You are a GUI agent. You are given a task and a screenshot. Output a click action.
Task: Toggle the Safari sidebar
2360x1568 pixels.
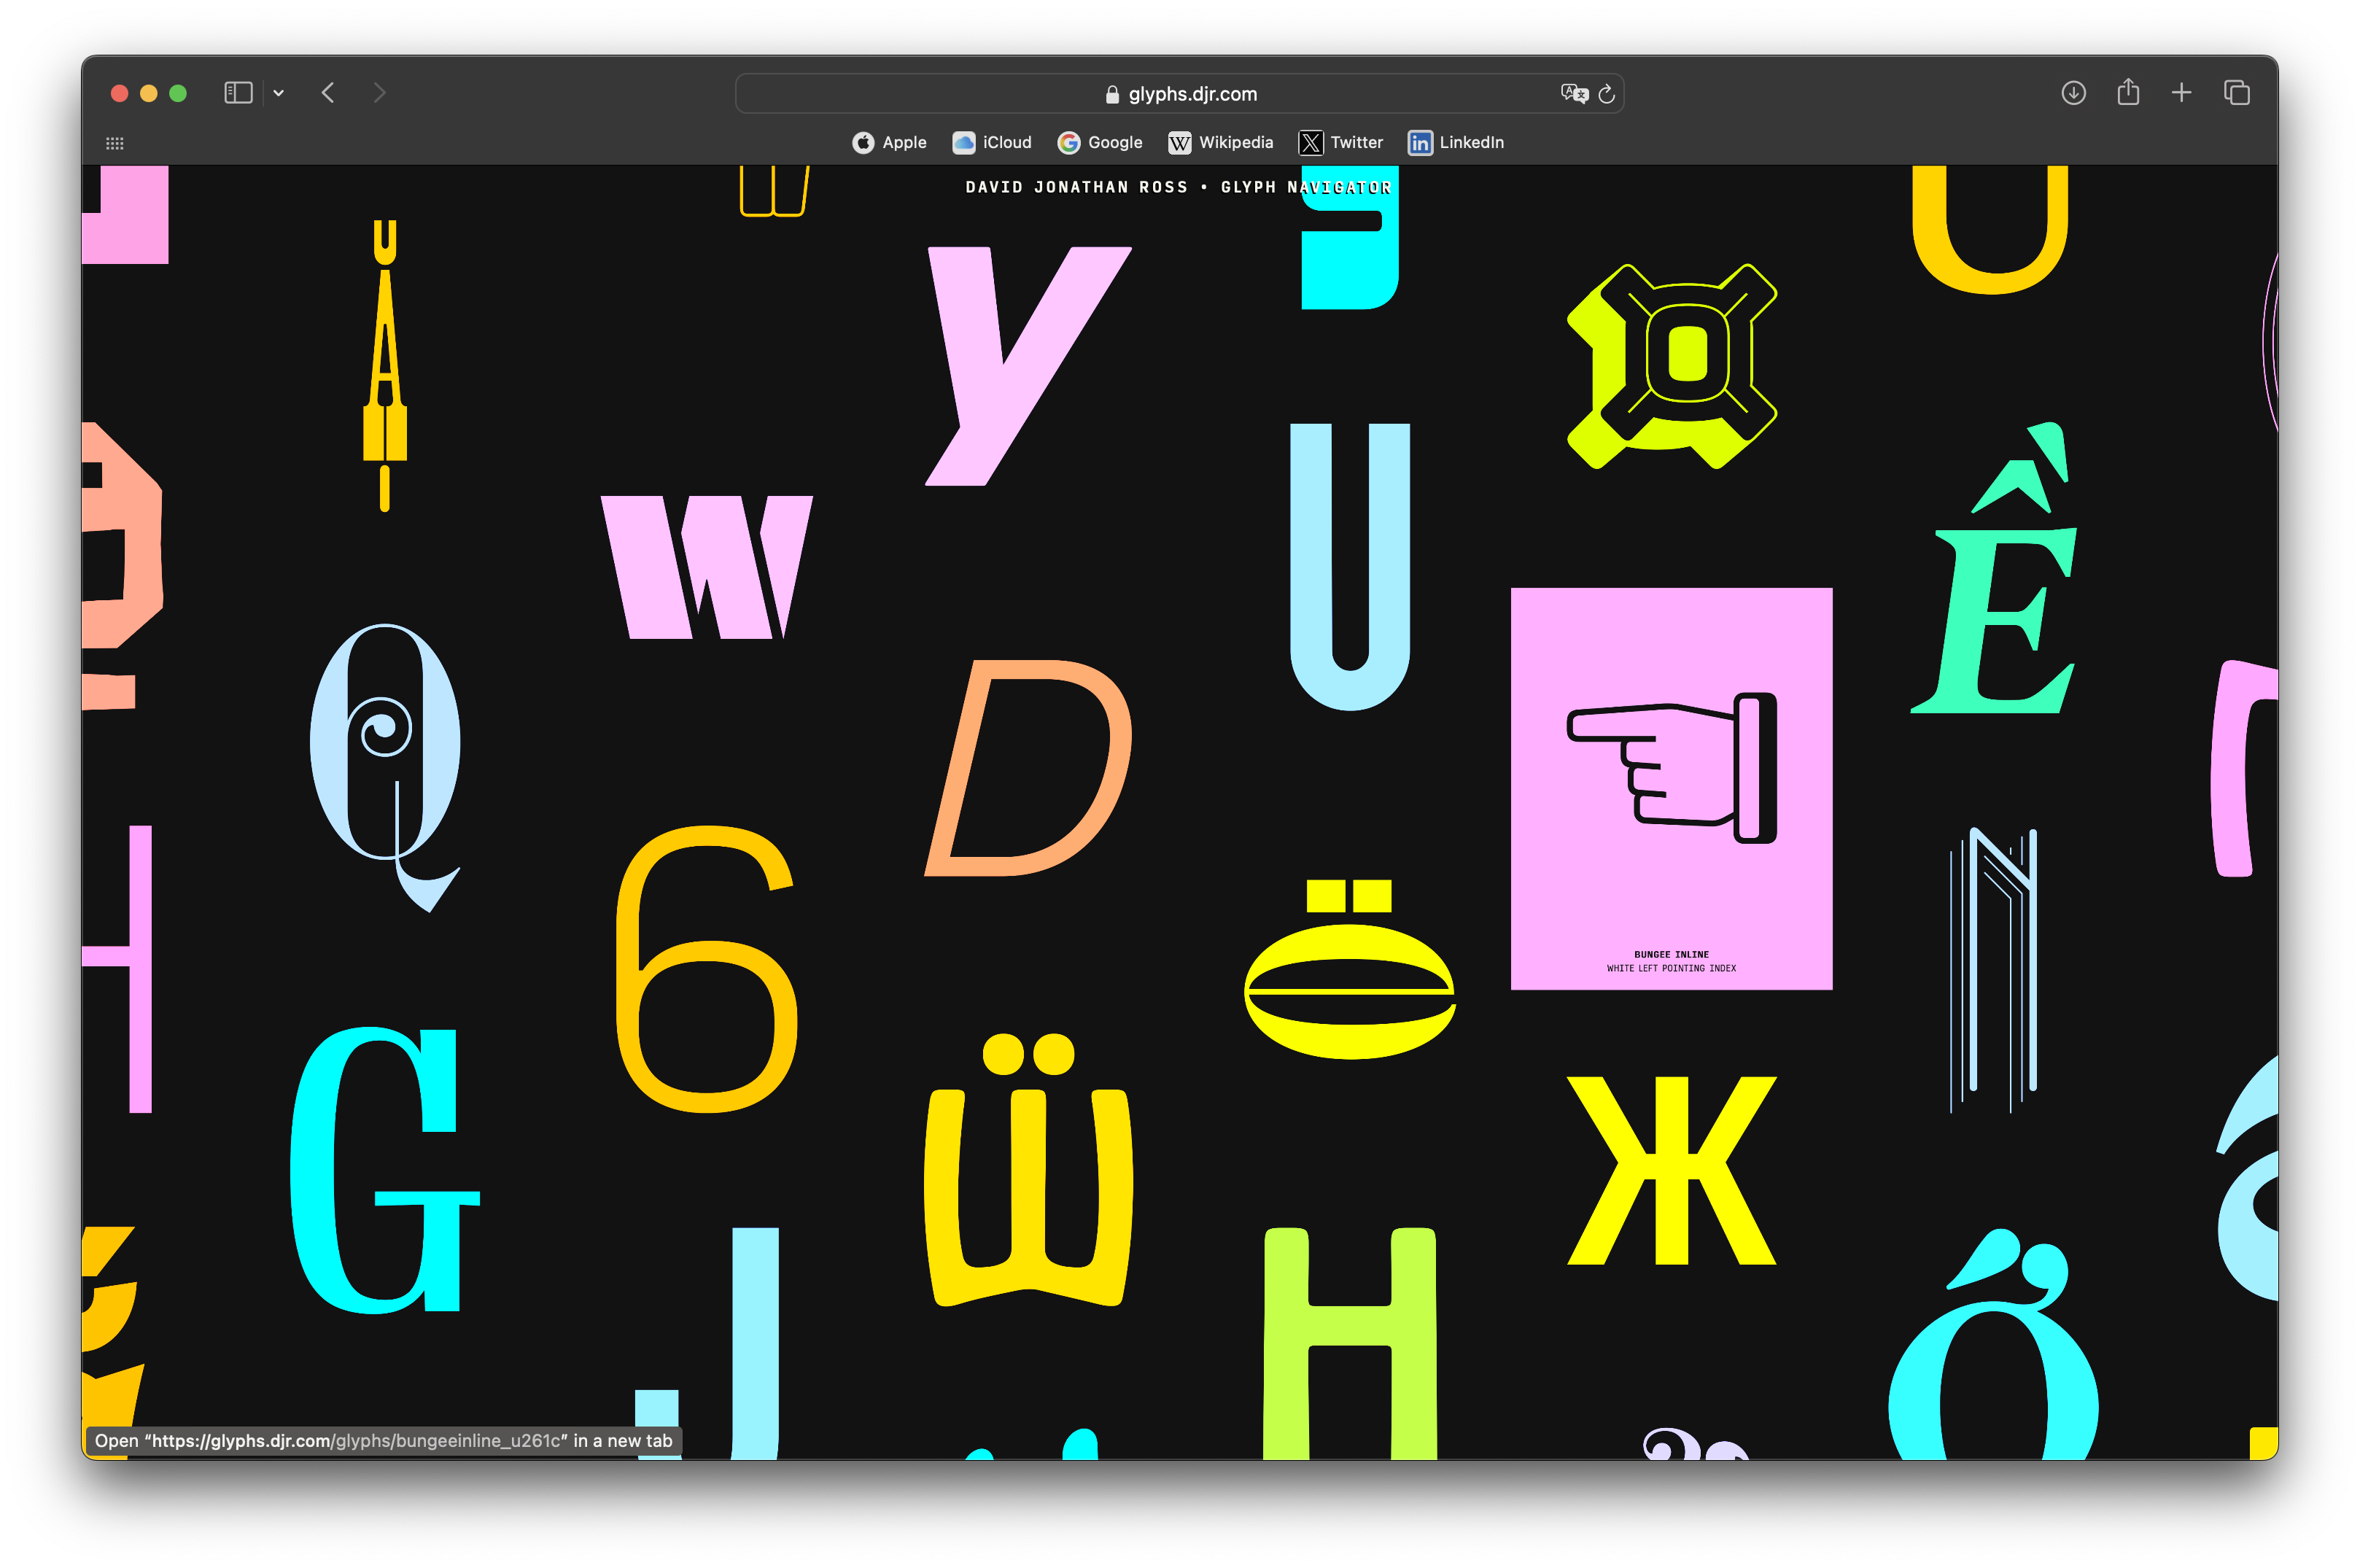point(238,93)
